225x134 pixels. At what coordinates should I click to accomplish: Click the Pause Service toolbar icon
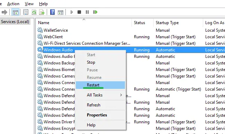pos(87,12)
